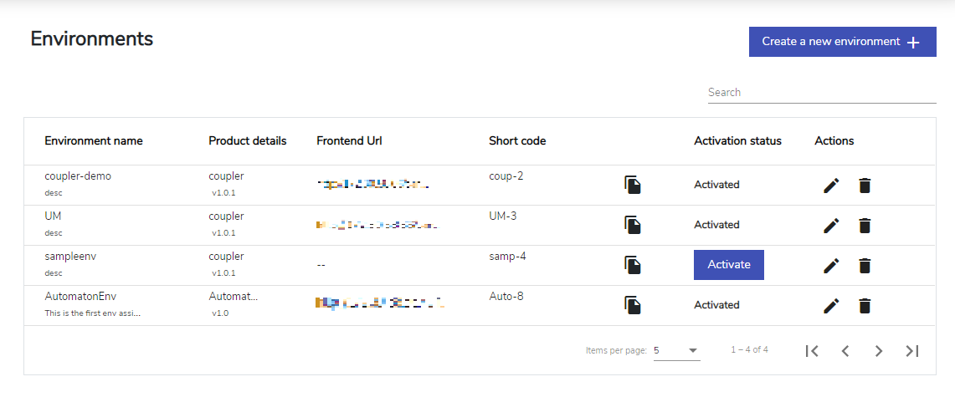Edit the coupler-demo environment
This screenshot has height=397, width=955.
831,186
